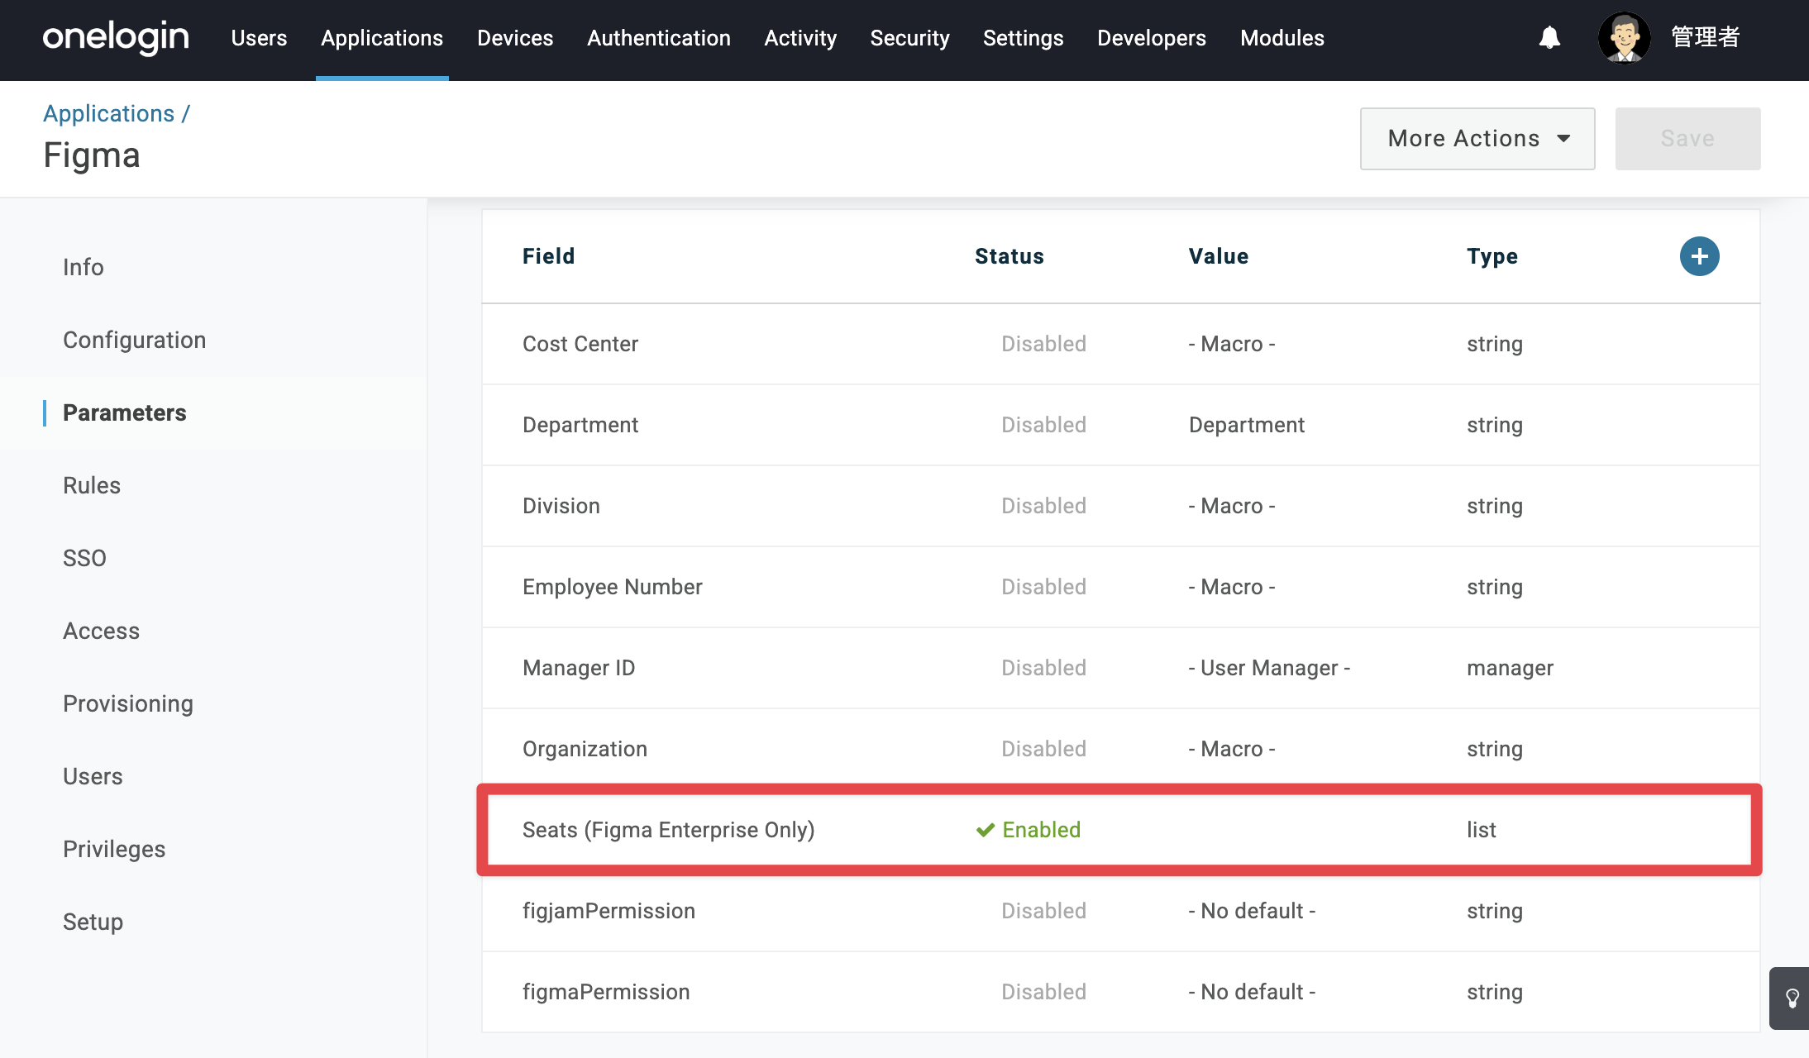Viewport: 1809px width, 1058px height.
Task: Open the figjamPermission parameter row
Action: tap(1120, 911)
